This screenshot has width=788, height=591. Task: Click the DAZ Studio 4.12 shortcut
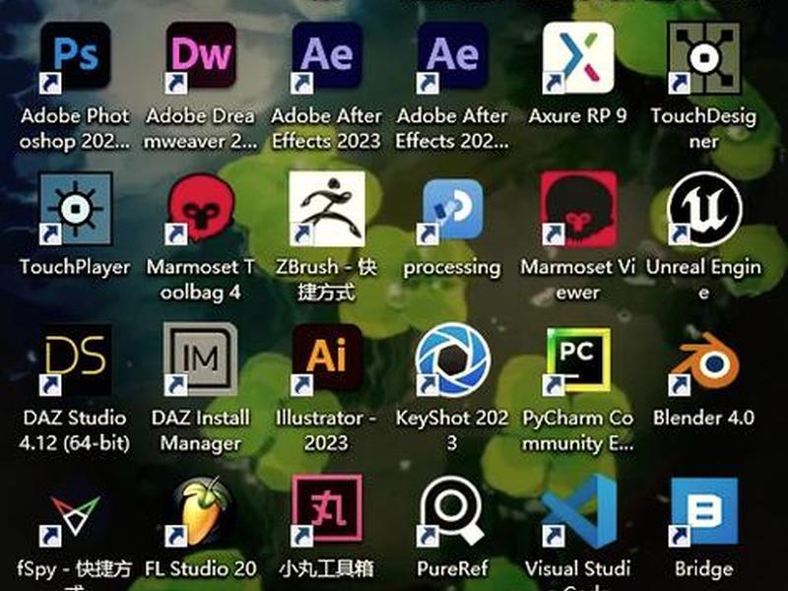tap(76, 360)
